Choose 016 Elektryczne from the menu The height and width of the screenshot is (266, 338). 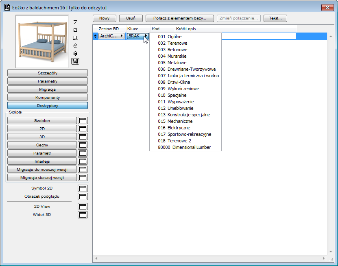pyautogui.click(x=185, y=128)
